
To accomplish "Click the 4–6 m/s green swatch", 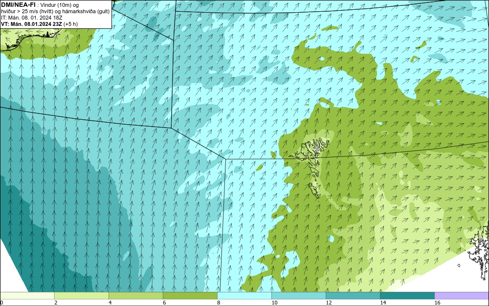I will [135, 295].
